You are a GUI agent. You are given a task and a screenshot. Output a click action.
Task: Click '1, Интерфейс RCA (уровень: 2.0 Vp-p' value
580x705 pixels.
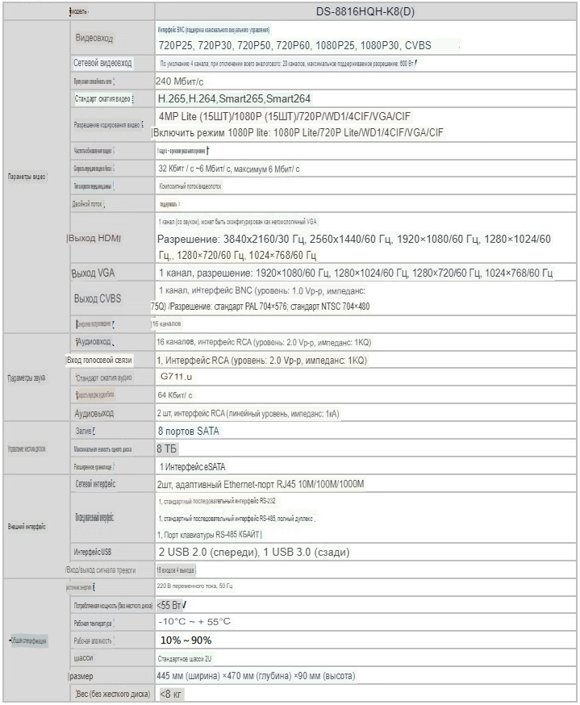[x=262, y=360]
